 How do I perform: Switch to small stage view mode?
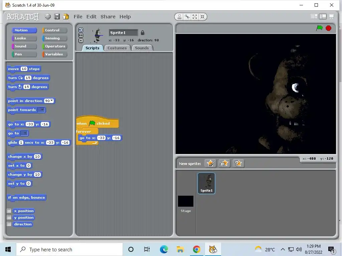(314, 17)
